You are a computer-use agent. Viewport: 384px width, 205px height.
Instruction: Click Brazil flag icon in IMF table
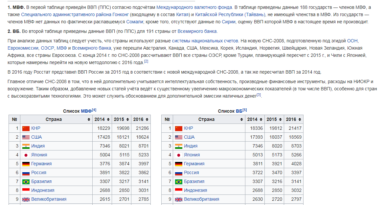(x=26, y=182)
